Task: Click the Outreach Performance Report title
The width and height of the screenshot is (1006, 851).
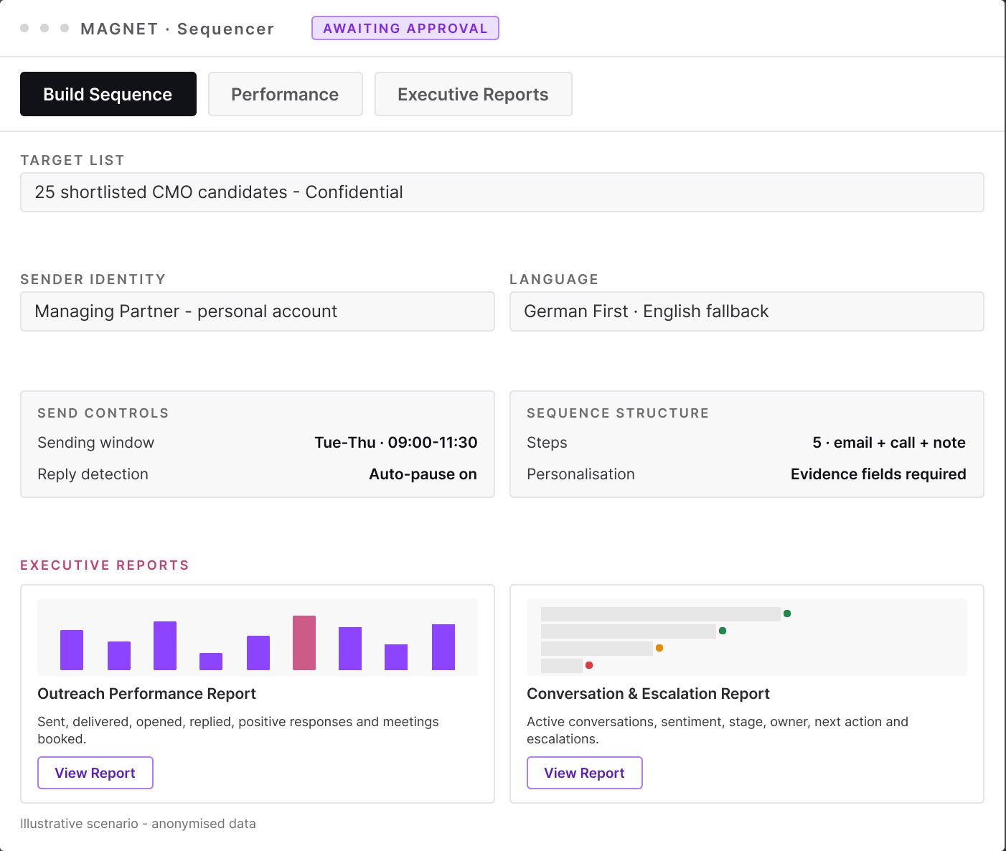Action: pos(146,694)
